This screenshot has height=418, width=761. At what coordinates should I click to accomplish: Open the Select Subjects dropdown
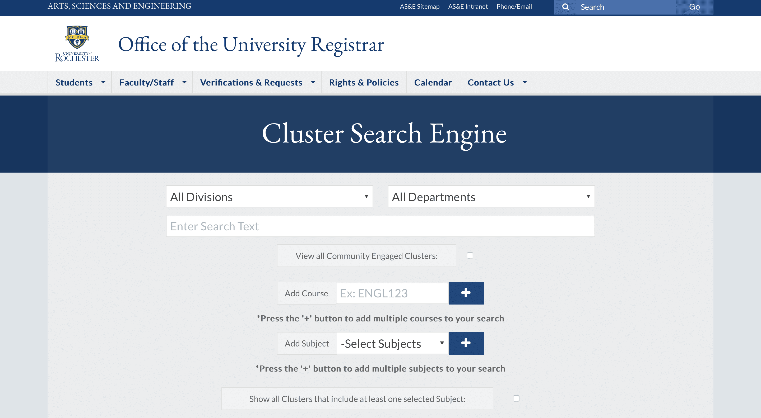tap(392, 343)
